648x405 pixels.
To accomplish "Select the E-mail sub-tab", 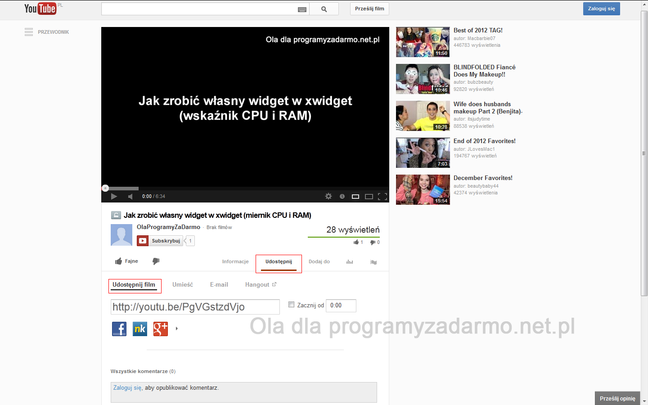I will (x=219, y=285).
